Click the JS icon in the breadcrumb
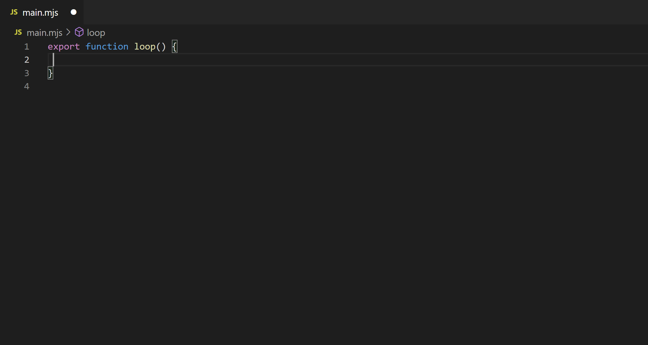The height and width of the screenshot is (345, 648). (18, 32)
